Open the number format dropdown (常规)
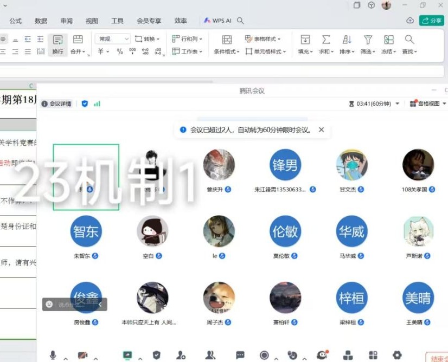 (113, 39)
